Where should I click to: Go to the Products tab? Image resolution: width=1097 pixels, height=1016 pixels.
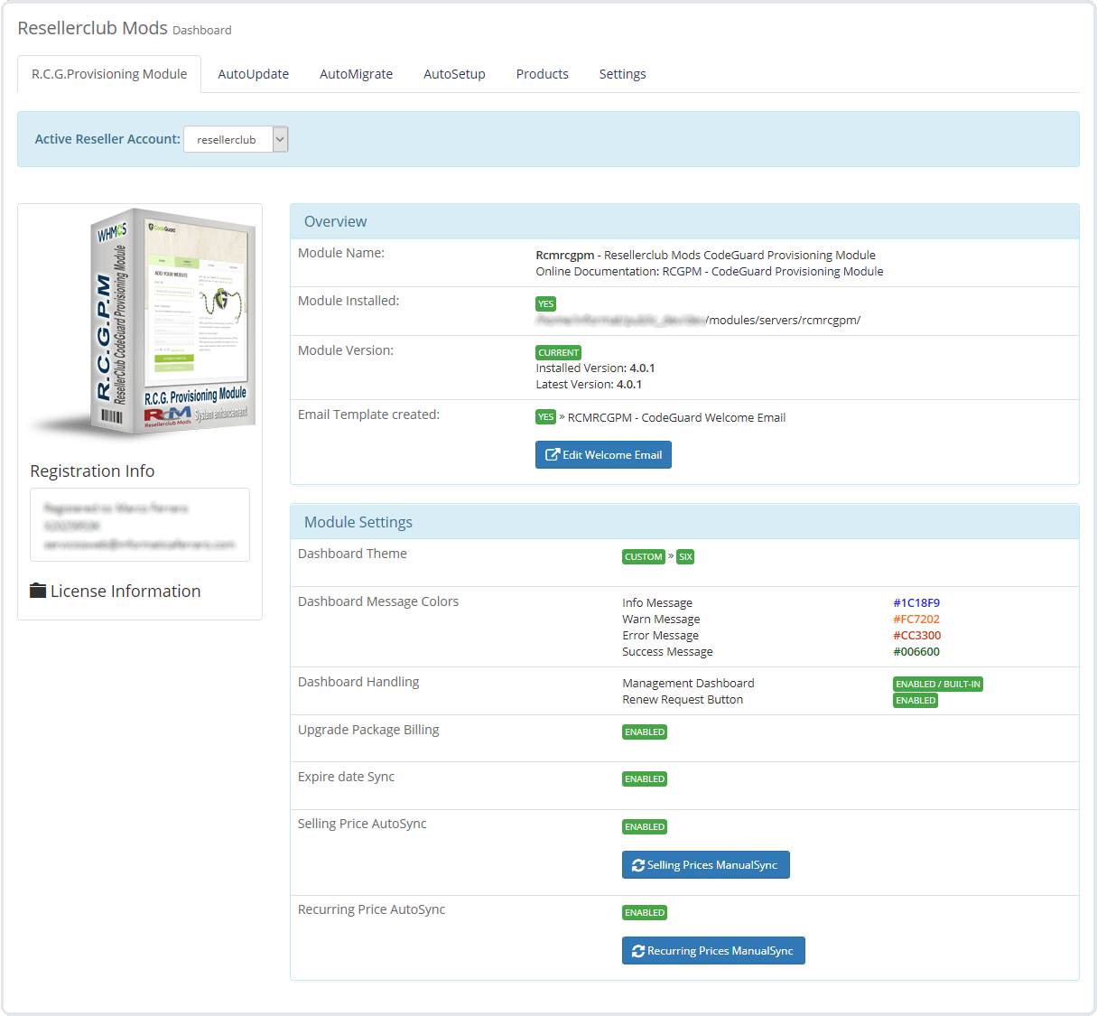[x=542, y=74]
